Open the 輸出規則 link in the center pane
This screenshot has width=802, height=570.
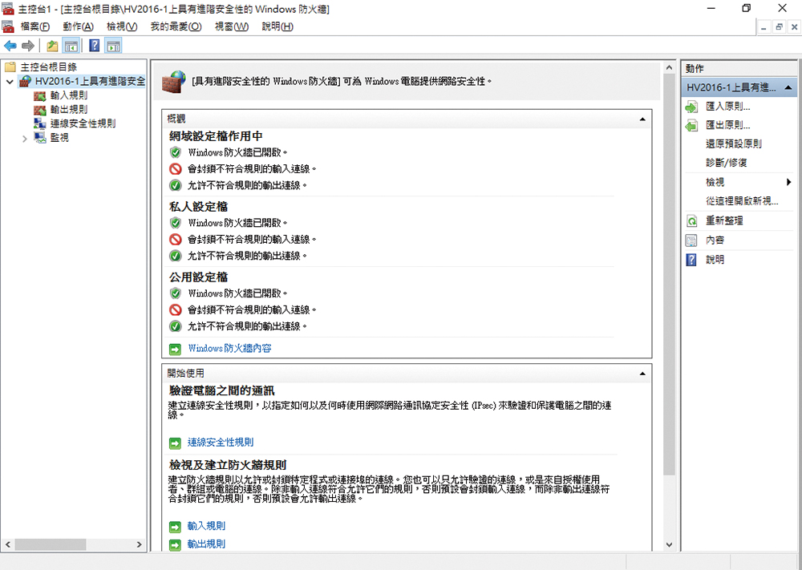point(206,544)
